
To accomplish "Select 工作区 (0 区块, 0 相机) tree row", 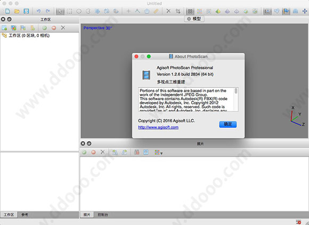I will (x=40, y=36).
